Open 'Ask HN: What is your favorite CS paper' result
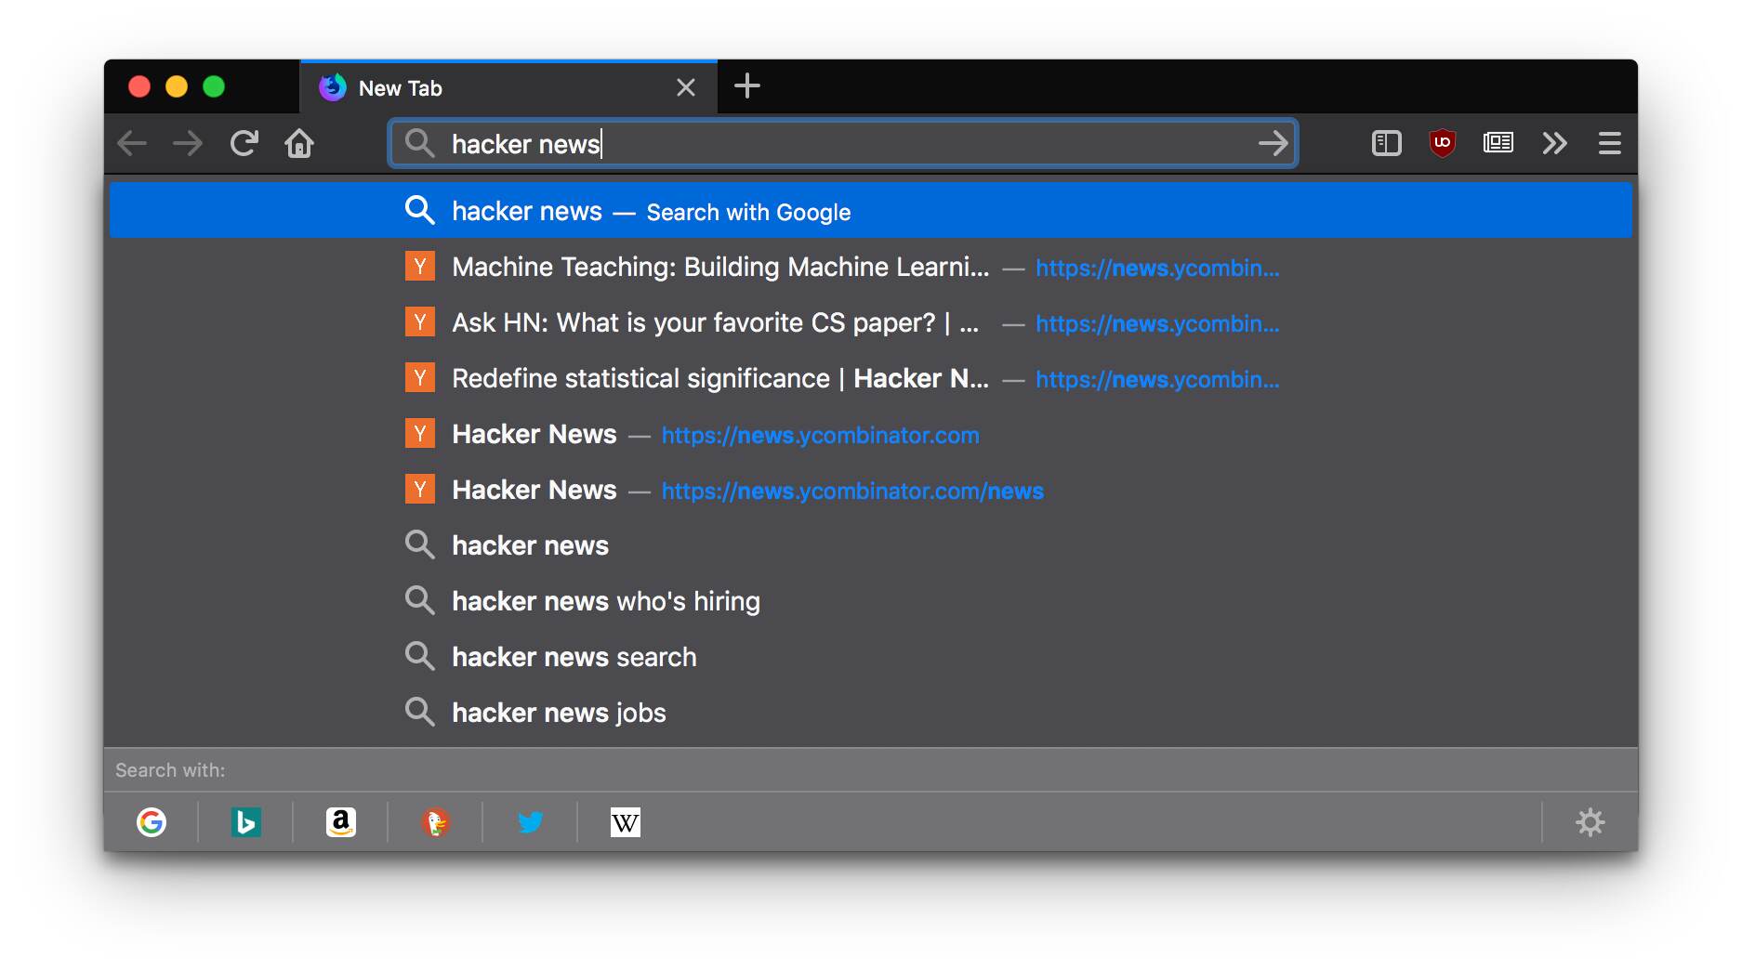The image size is (1742, 970). pos(714,323)
